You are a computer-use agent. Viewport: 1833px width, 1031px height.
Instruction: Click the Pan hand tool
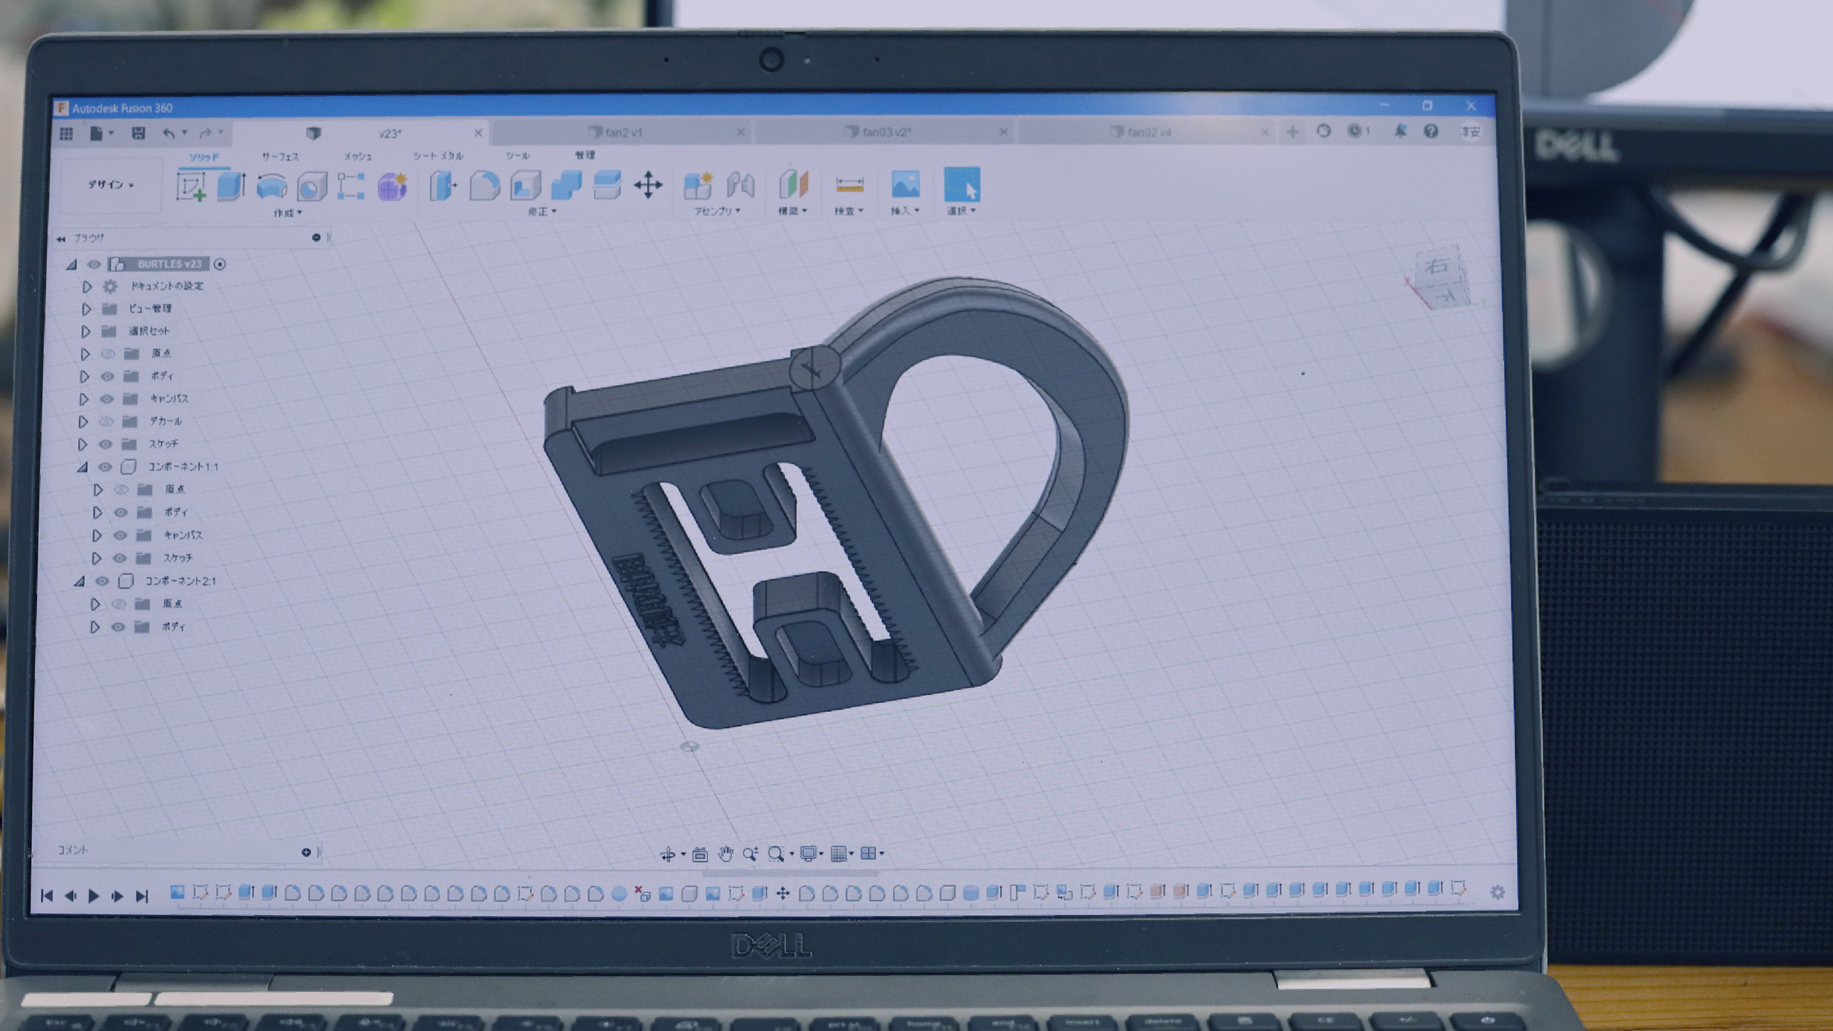725,854
